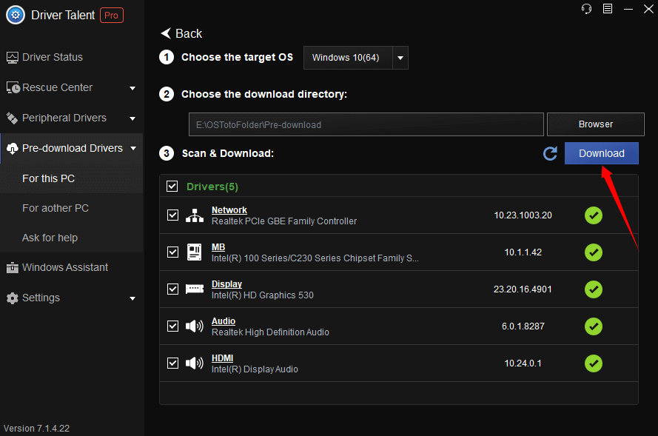This screenshot has height=436, width=658.
Task: Click the Rescue Center clock icon
Action: pyautogui.click(x=13, y=87)
